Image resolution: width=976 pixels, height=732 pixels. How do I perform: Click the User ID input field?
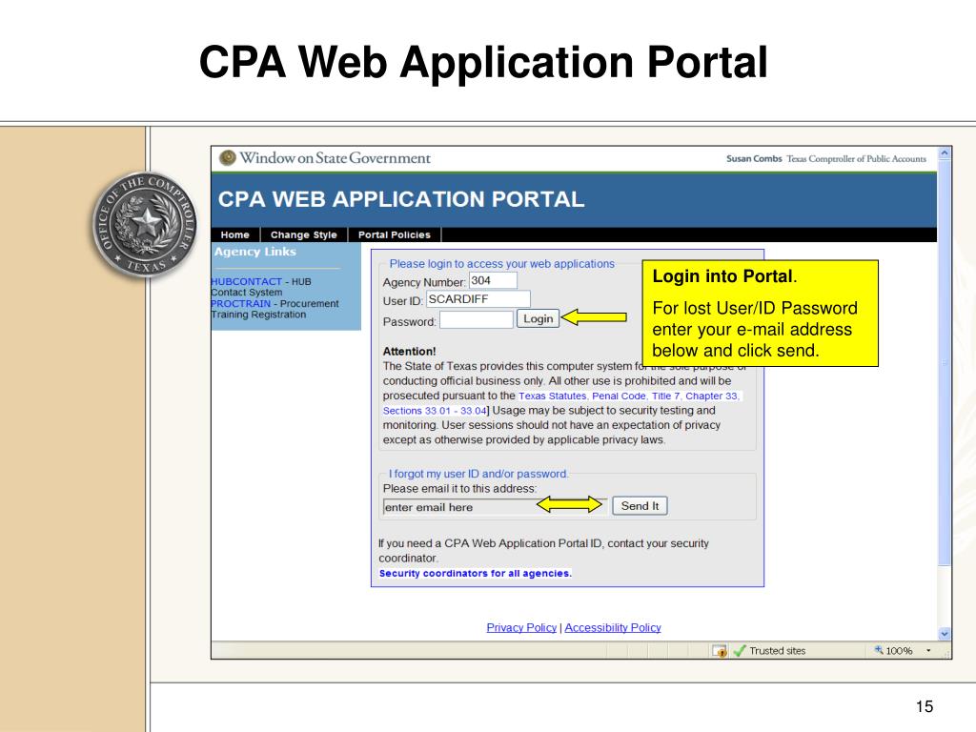(478, 299)
